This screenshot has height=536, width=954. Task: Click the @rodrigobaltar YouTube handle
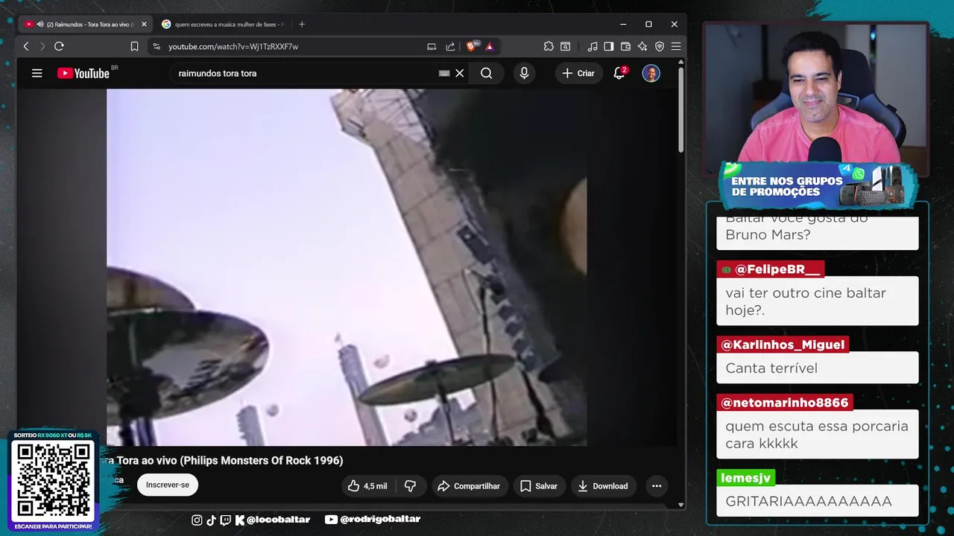coord(380,520)
